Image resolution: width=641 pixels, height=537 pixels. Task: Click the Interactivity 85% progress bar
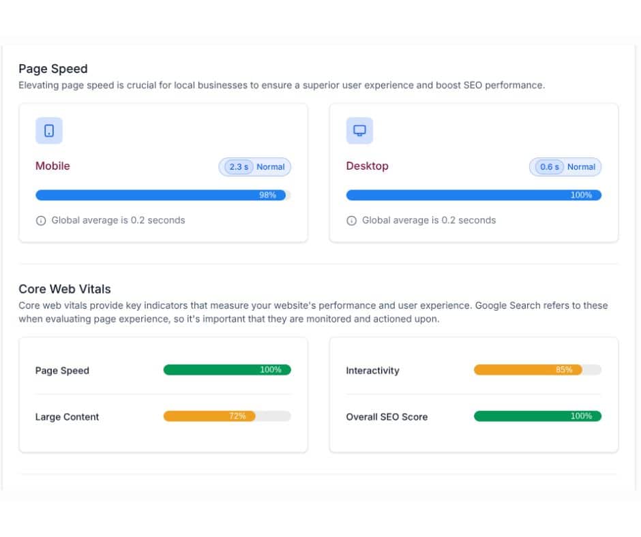click(x=537, y=370)
